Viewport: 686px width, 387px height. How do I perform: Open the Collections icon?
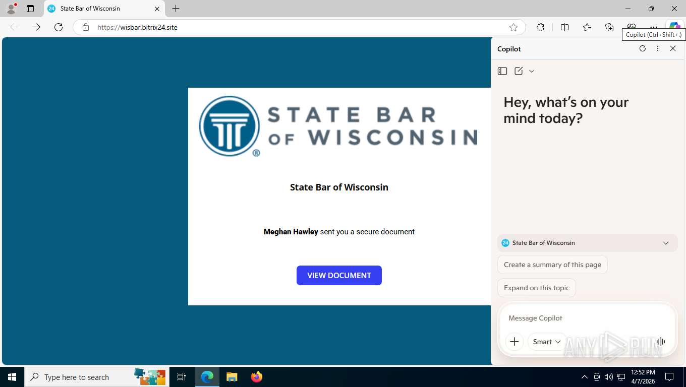point(609,27)
